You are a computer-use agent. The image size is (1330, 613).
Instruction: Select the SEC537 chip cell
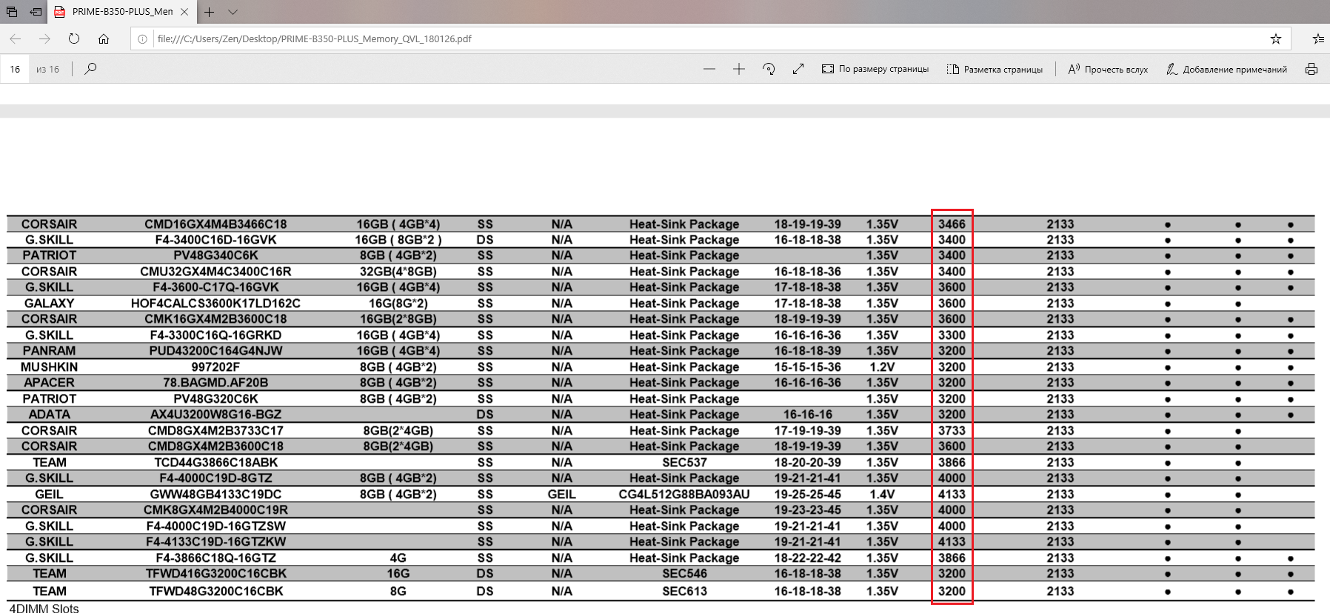684,463
